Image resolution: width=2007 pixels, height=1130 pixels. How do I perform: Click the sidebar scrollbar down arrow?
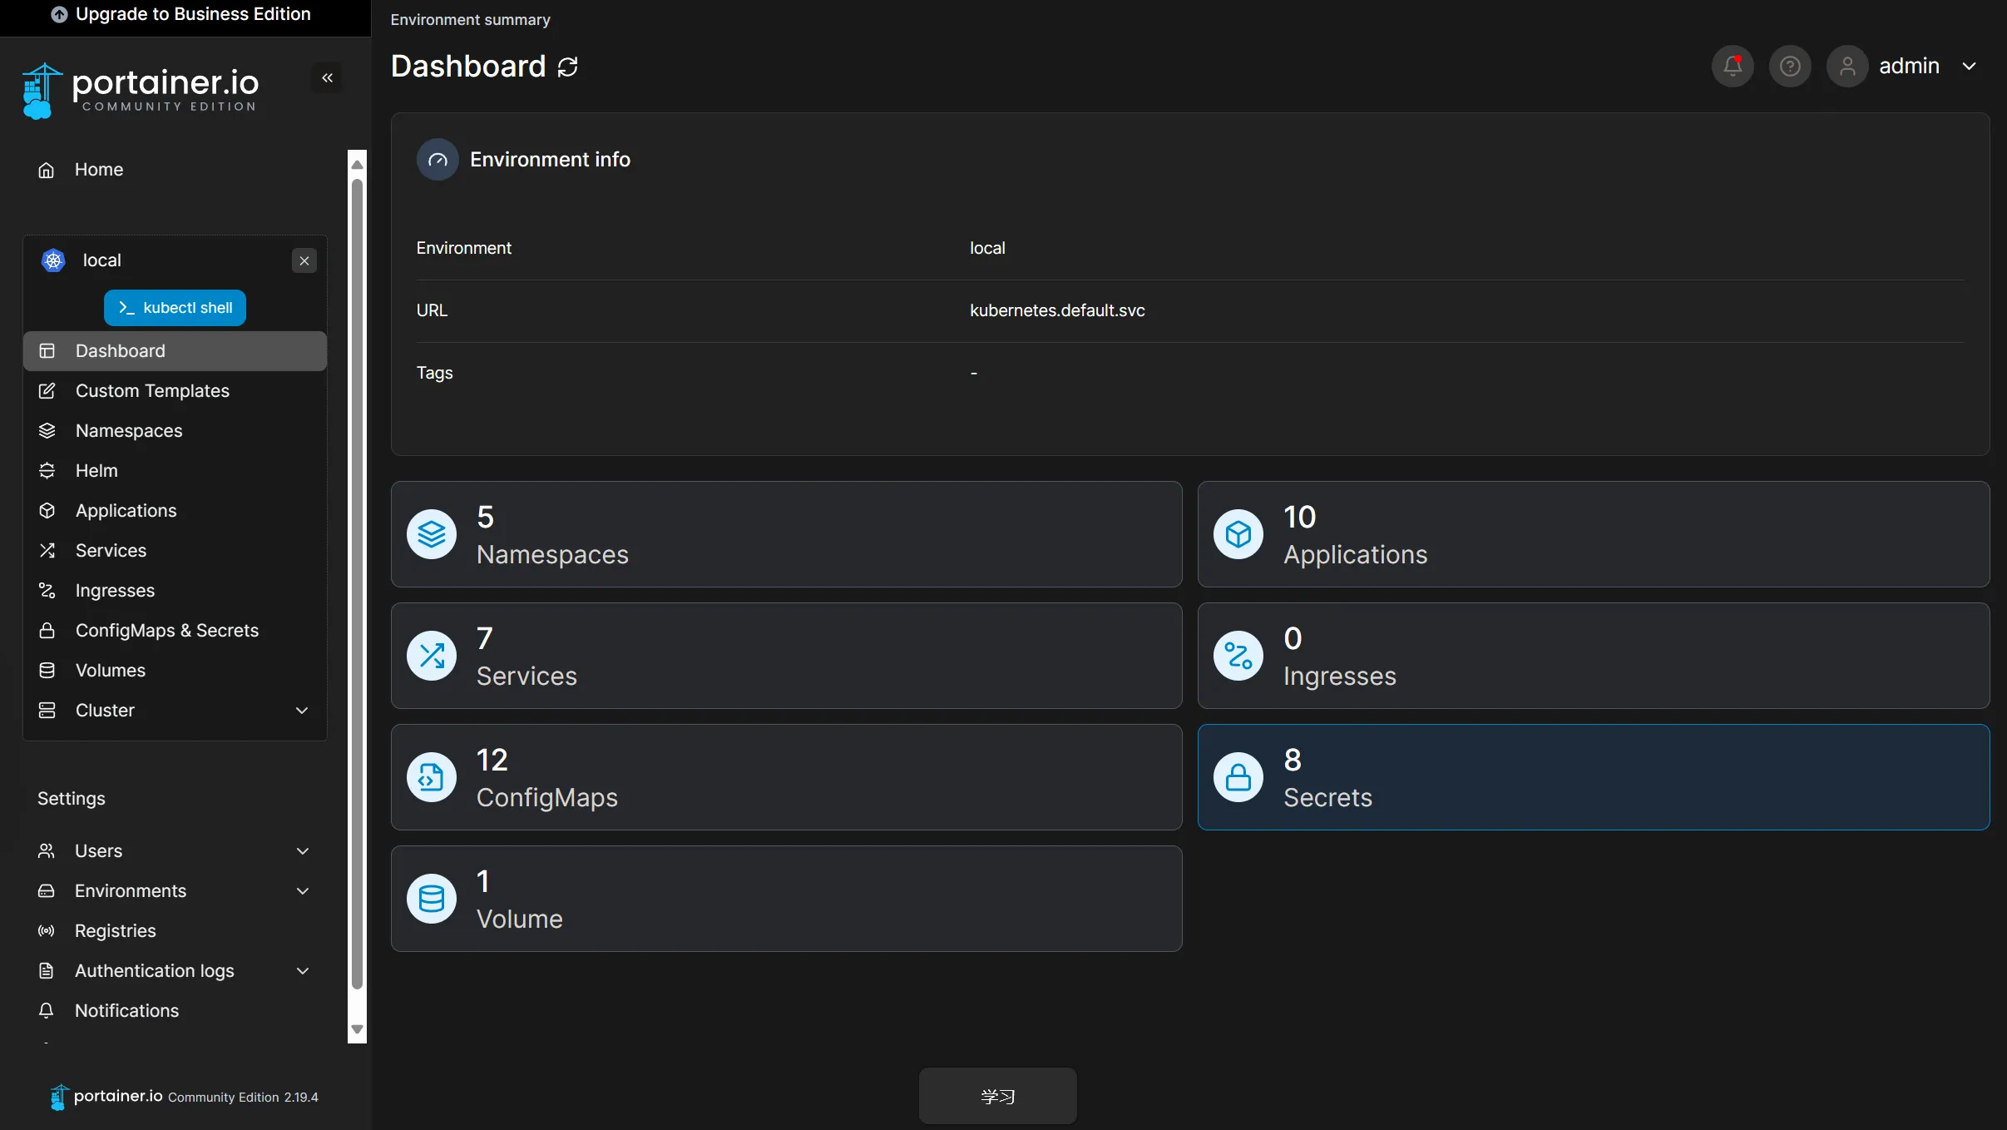(358, 1029)
